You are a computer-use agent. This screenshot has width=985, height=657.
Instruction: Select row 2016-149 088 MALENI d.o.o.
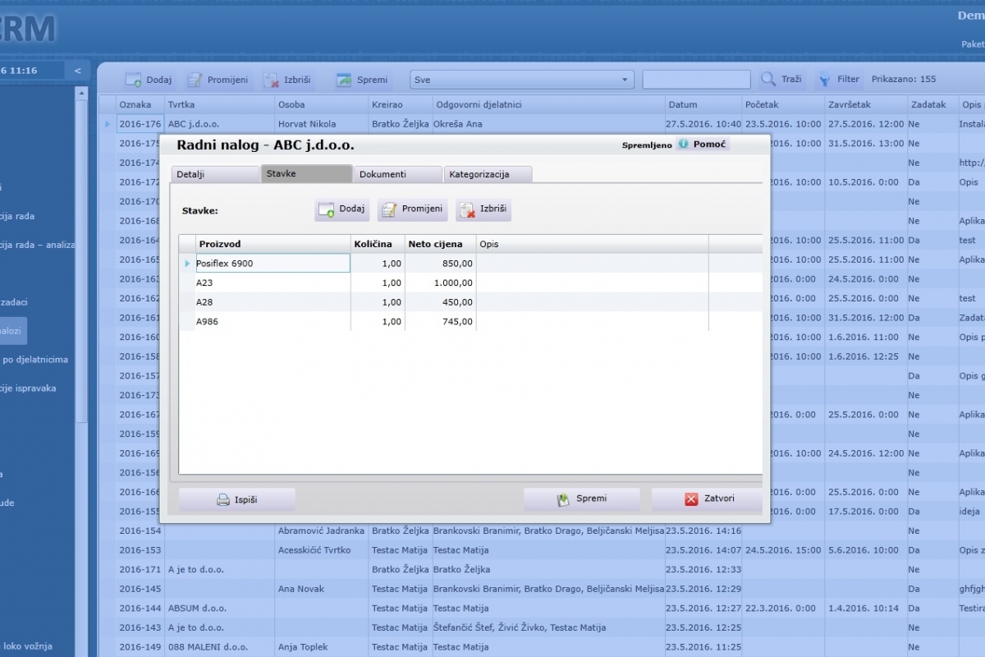542,647
